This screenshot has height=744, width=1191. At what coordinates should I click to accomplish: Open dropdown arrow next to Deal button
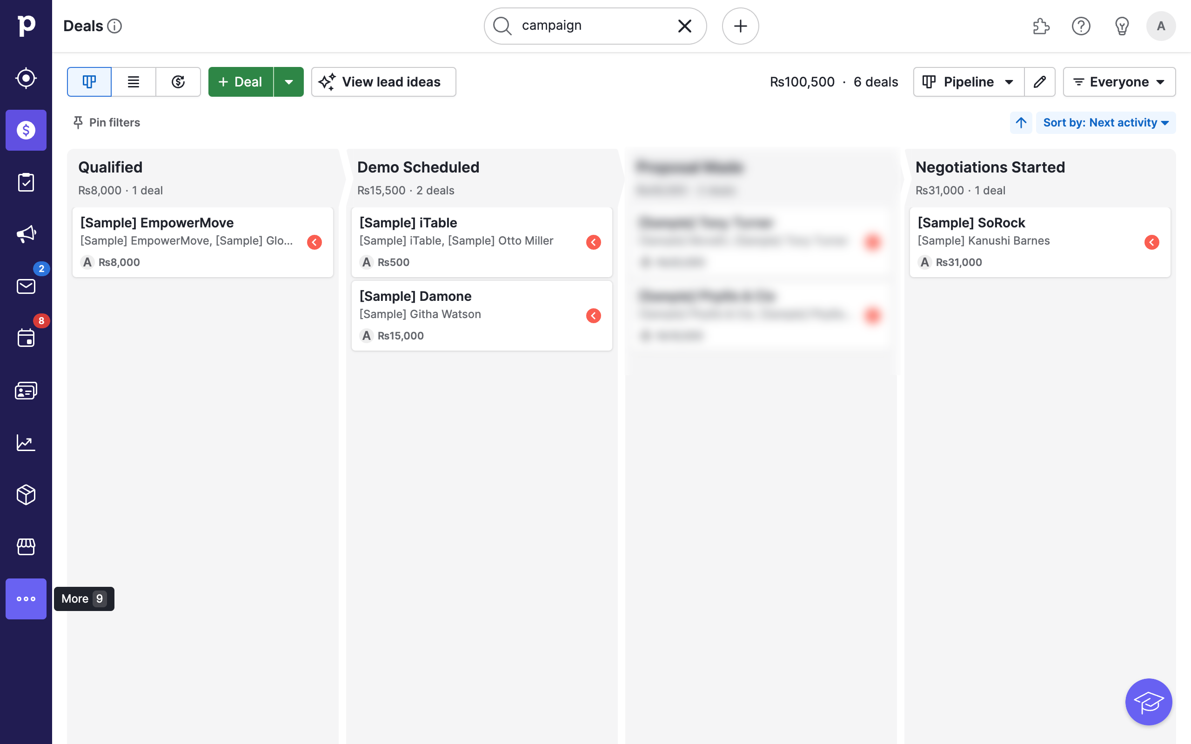click(289, 82)
